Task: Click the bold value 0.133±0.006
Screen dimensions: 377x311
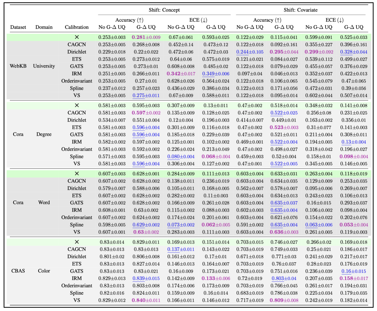Action: pyautogui.click(x=216, y=278)
